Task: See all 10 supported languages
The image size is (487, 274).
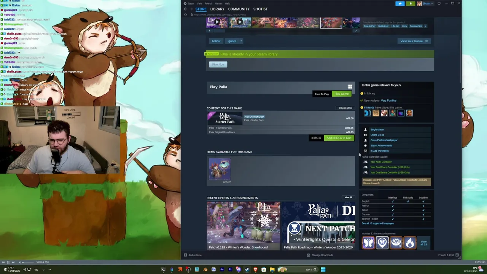Action: pyautogui.click(x=378, y=223)
